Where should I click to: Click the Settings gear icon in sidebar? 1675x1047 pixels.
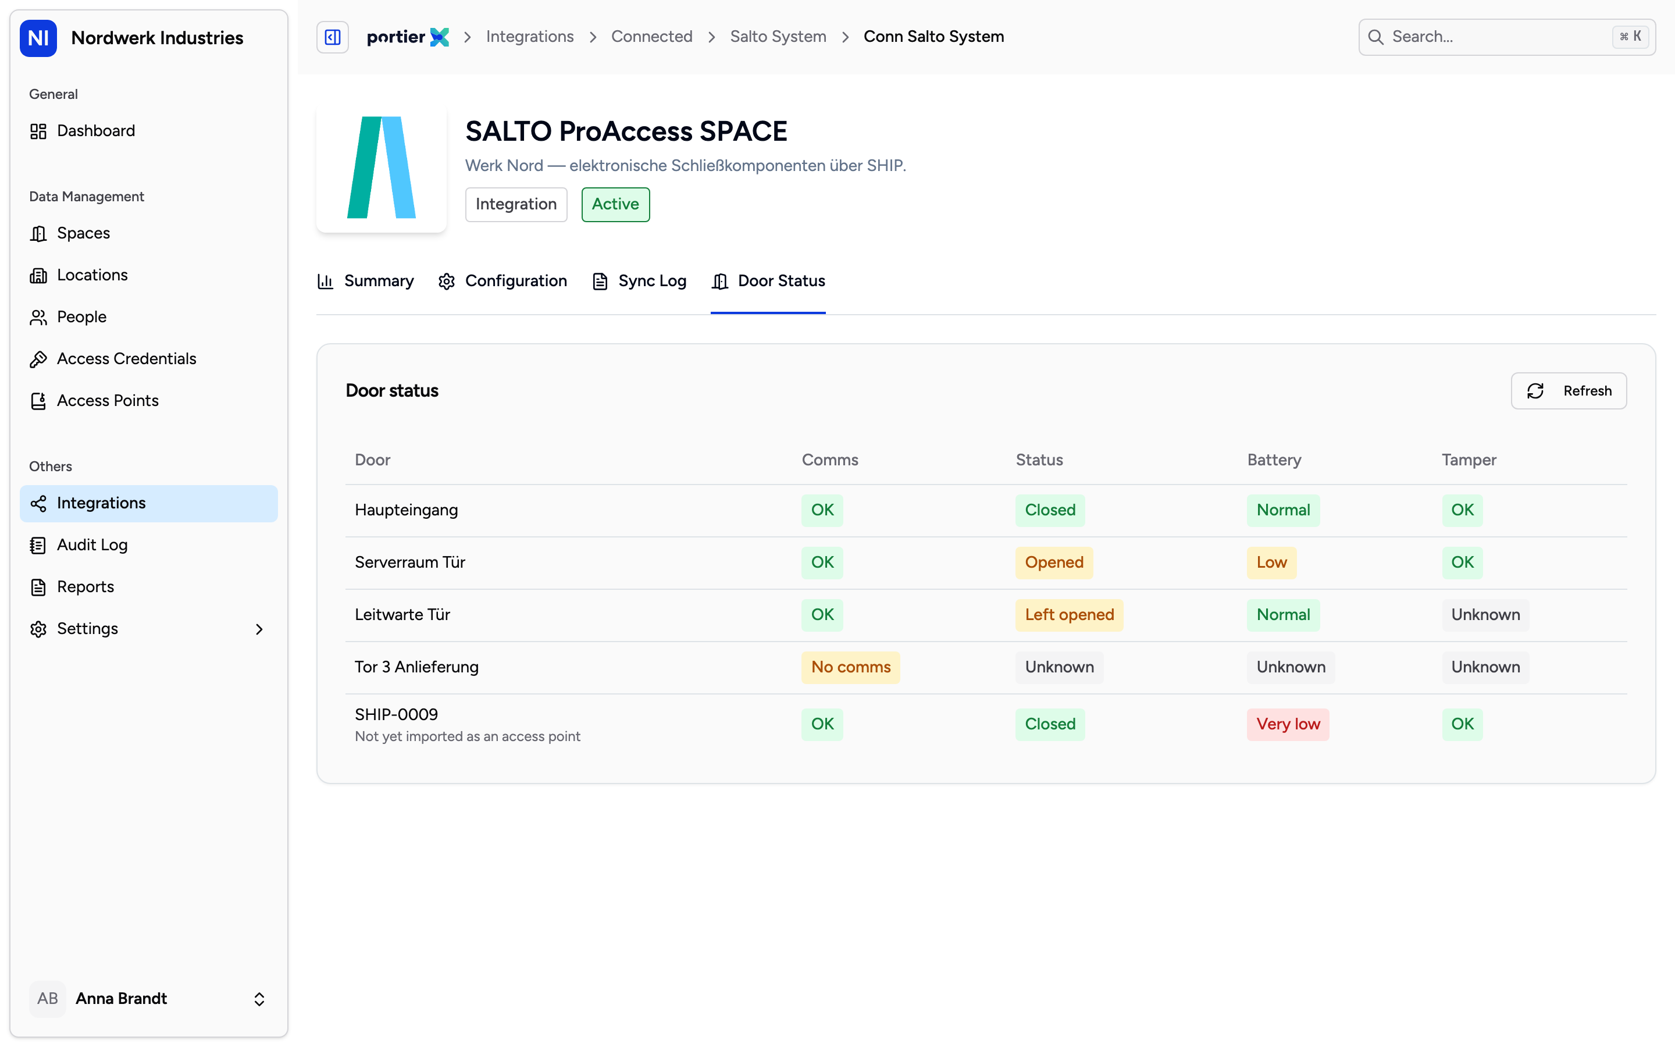[x=38, y=629]
